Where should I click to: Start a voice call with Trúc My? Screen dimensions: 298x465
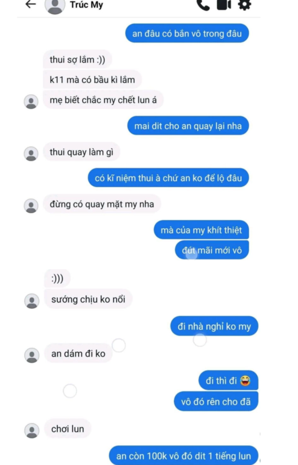tap(203, 5)
